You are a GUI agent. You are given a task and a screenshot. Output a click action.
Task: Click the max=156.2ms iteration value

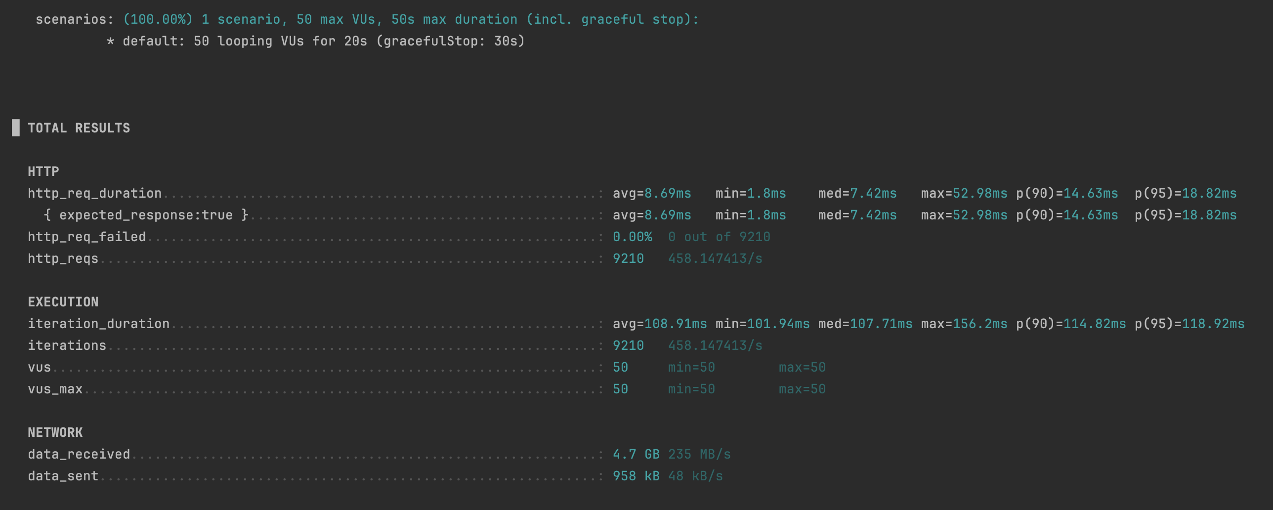click(x=964, y=324)
